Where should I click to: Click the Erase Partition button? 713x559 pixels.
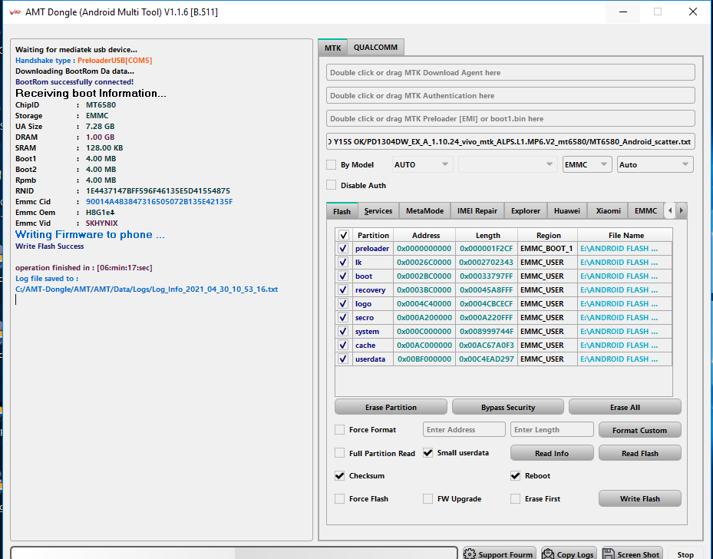click(x=391, y=408)
